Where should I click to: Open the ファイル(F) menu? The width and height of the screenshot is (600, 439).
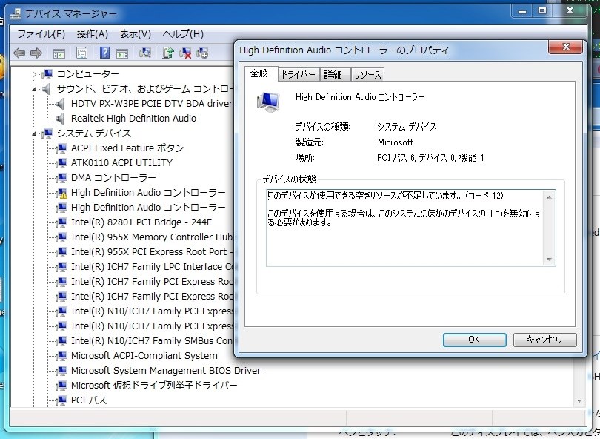coord(41,34)
